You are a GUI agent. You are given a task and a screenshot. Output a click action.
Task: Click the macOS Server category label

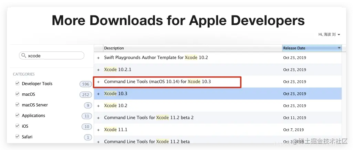coord(35,105)
